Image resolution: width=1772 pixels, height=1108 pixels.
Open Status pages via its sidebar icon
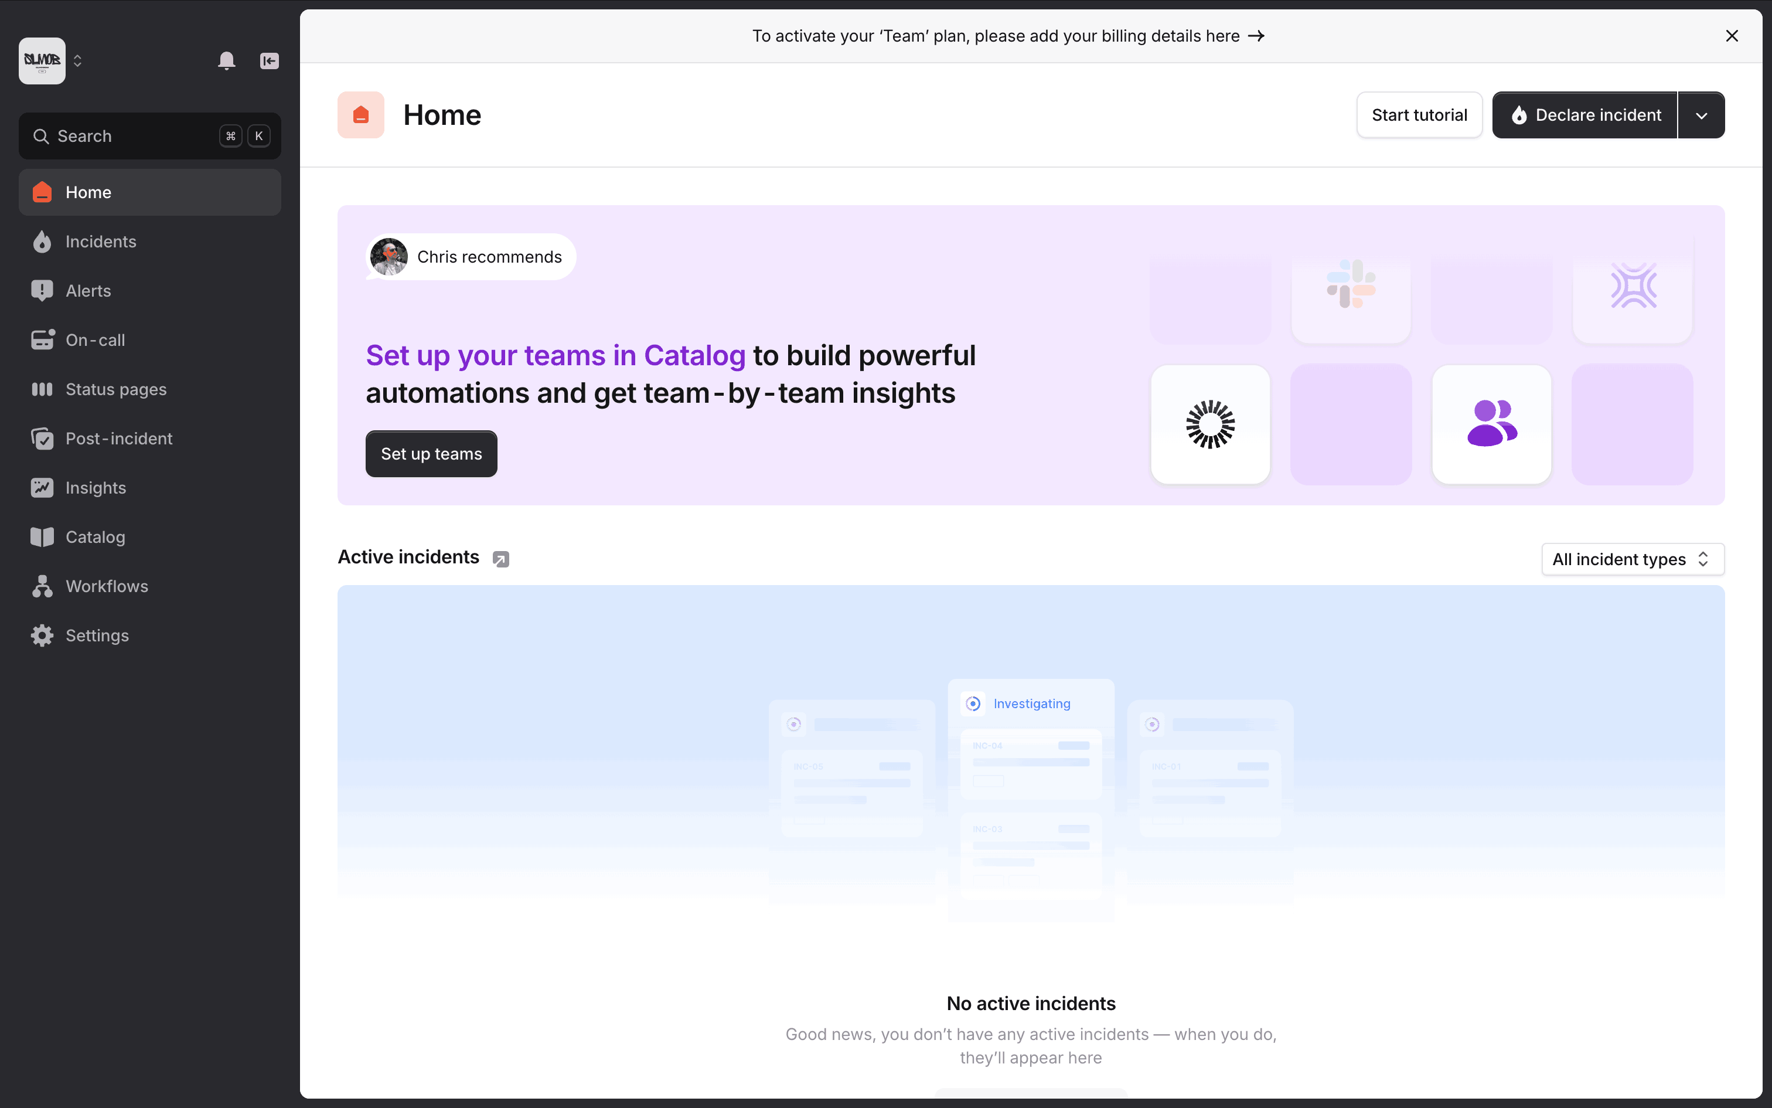[x=42, y=389]
